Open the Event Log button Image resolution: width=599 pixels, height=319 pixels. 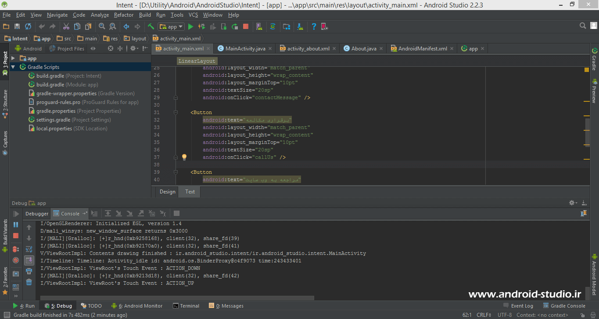pyautogui.click(x=518, y=306)
